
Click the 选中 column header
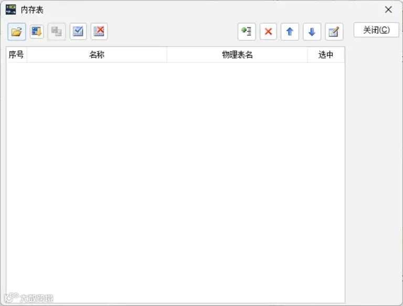coord(326,55)
